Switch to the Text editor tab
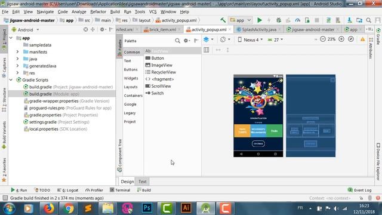The width and height of the screenshot is (382, 215). pos(142,182)
